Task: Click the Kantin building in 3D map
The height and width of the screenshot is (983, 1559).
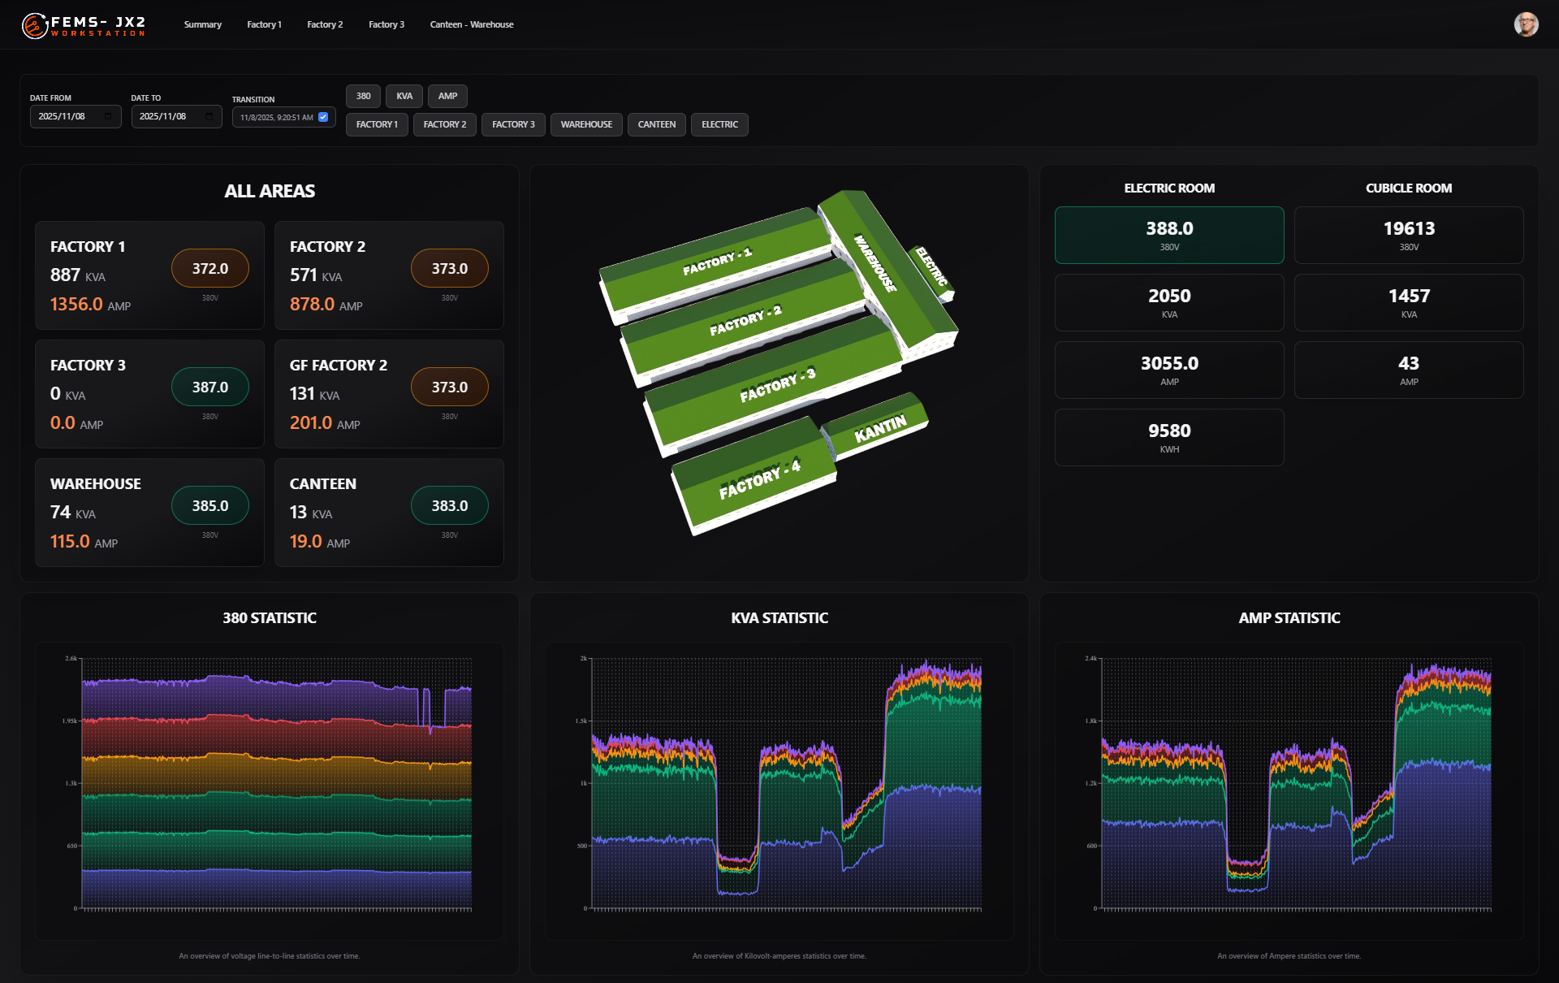Action: coord(879,428)
